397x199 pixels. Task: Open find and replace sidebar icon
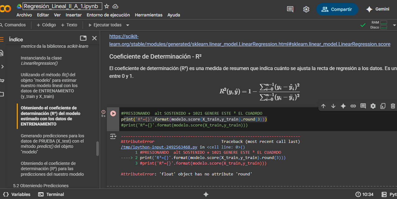(2, 53)
